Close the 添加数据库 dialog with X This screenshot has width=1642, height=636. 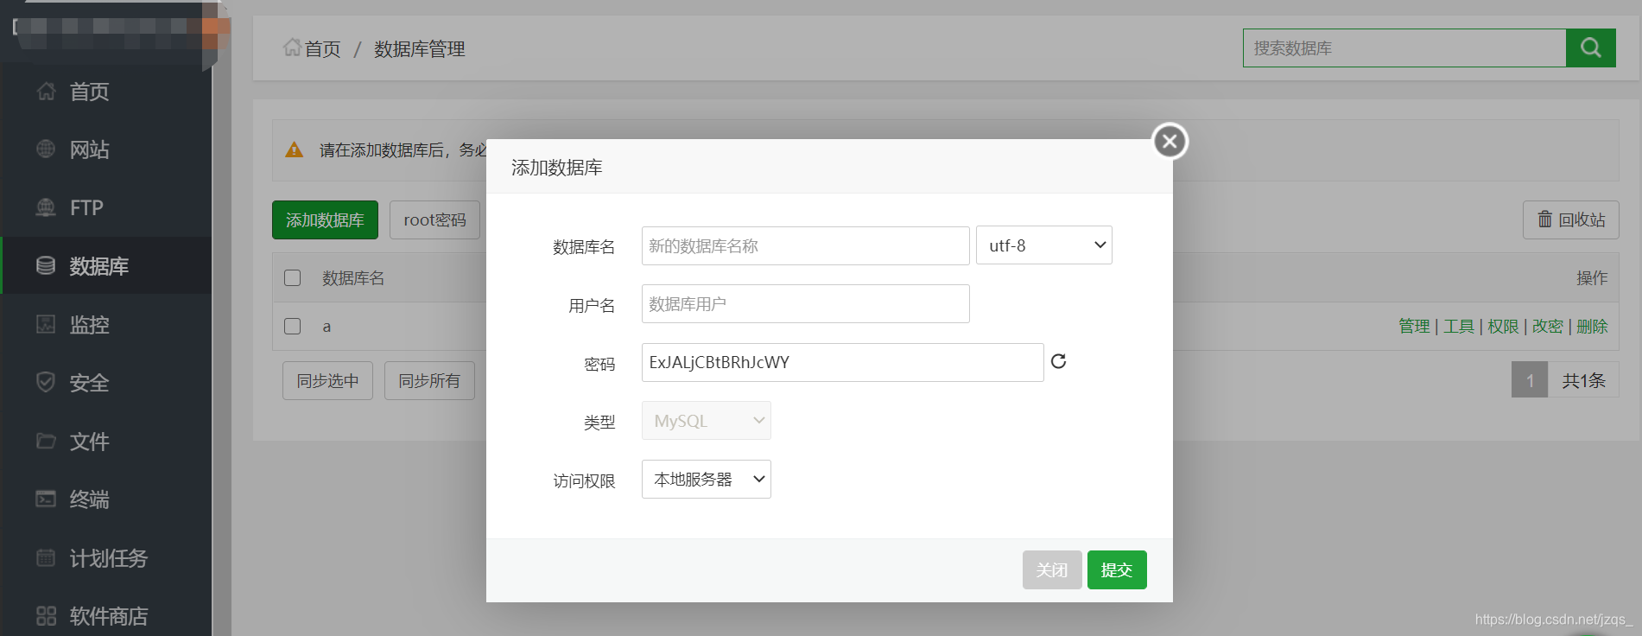click(1170, 141)
